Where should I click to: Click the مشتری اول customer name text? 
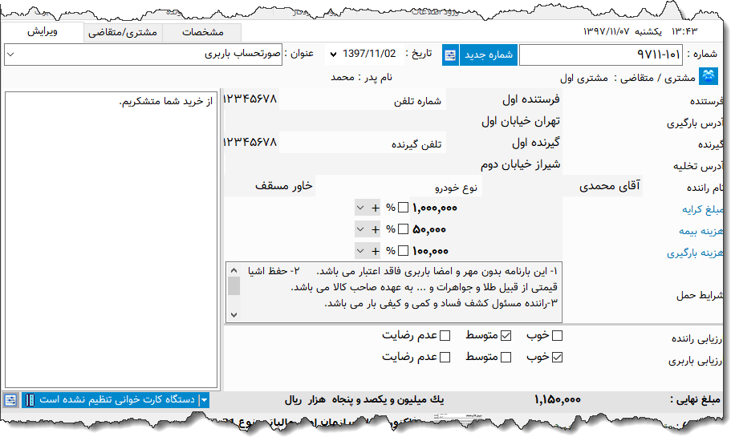pyautogui.click(x=583, y=79)
